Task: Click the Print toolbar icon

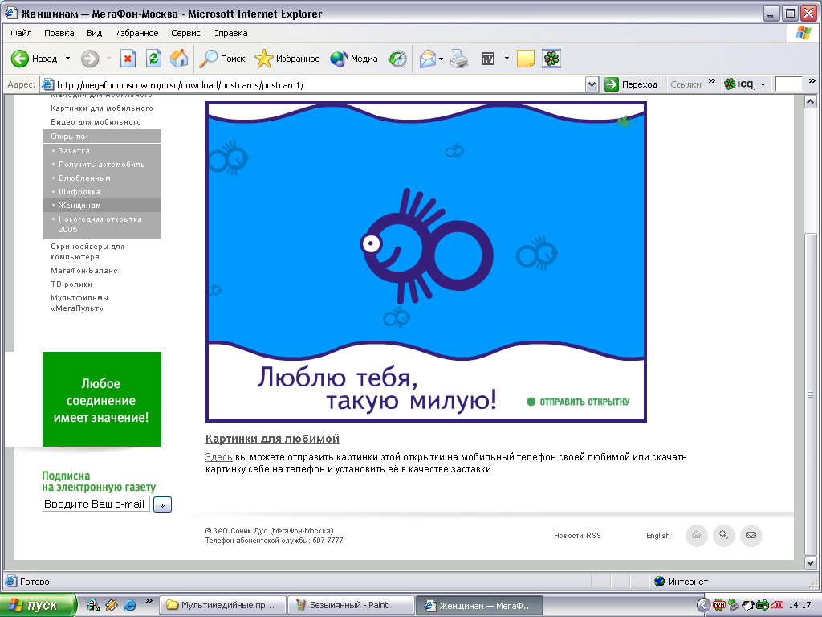Action: point(460,59)
